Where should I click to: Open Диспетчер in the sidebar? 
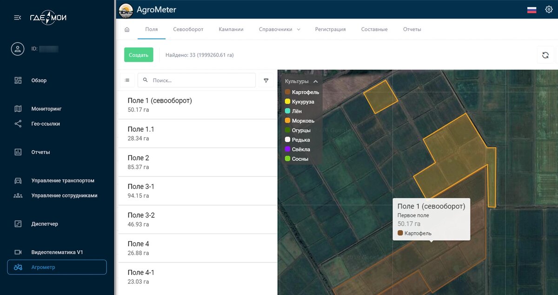pyautogui.click(x=45, y=224)
